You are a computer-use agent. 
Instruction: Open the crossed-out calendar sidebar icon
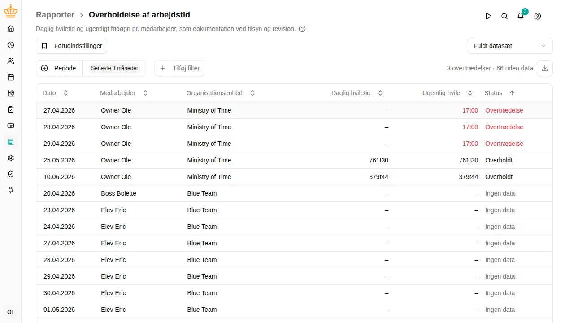tap(11, 93)
